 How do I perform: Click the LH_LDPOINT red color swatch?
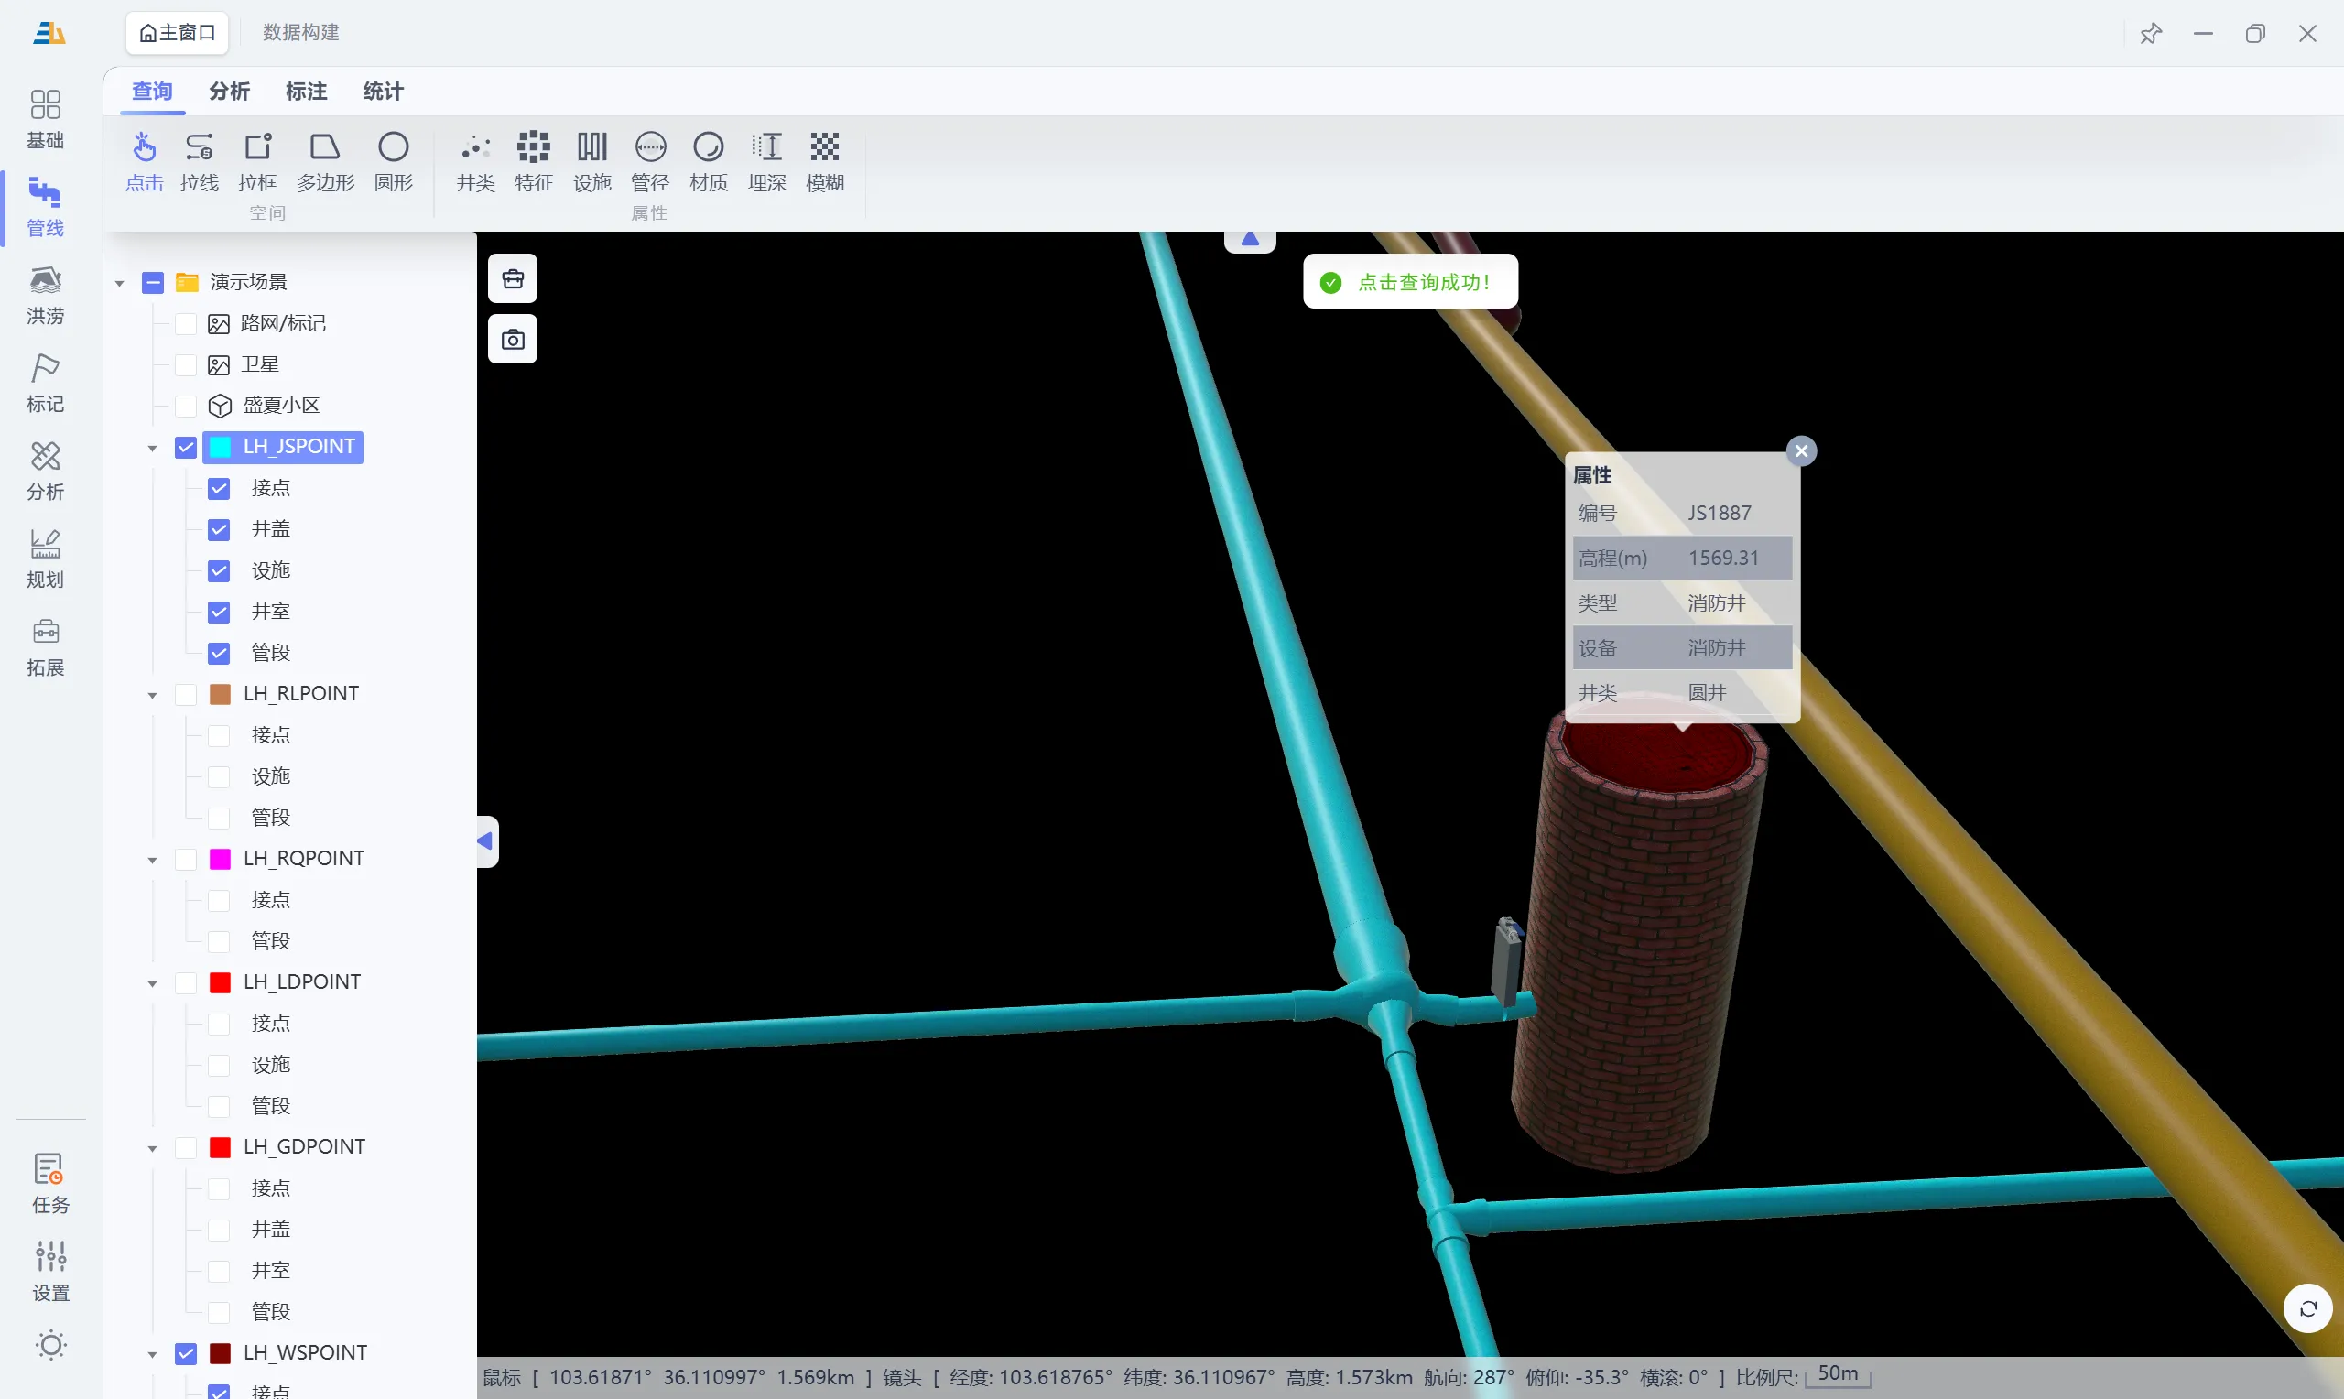coord(220,982)
